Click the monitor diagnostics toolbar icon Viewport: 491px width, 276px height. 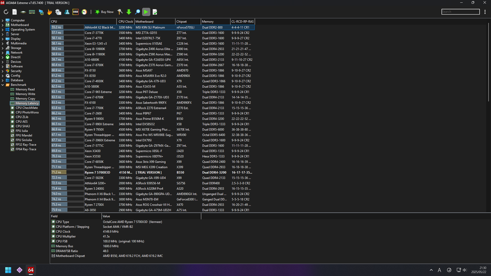[41, 12]
